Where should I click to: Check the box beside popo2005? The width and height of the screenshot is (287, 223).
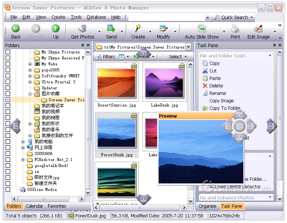[x=8, y=70]
